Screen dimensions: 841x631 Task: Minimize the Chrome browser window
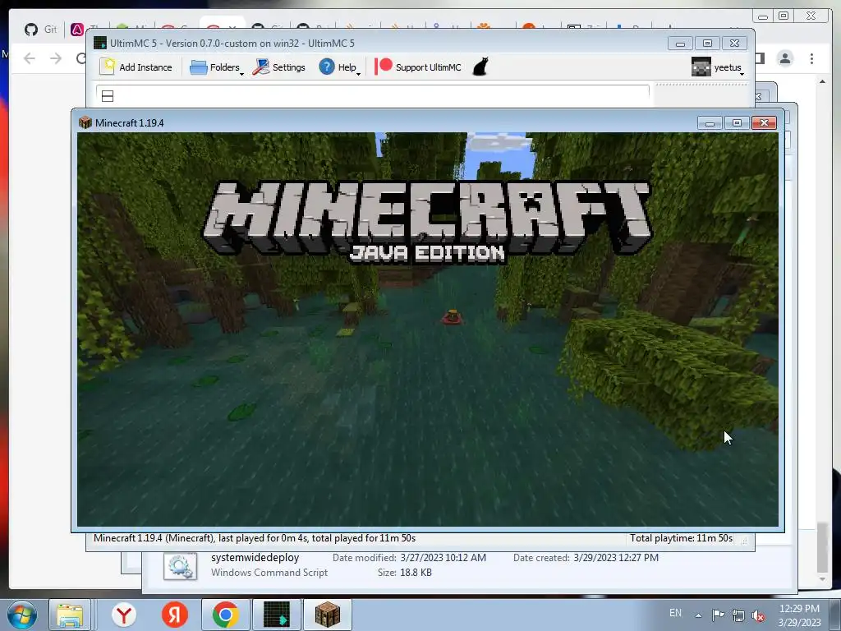pyautogui.click(x=763, y=16)
